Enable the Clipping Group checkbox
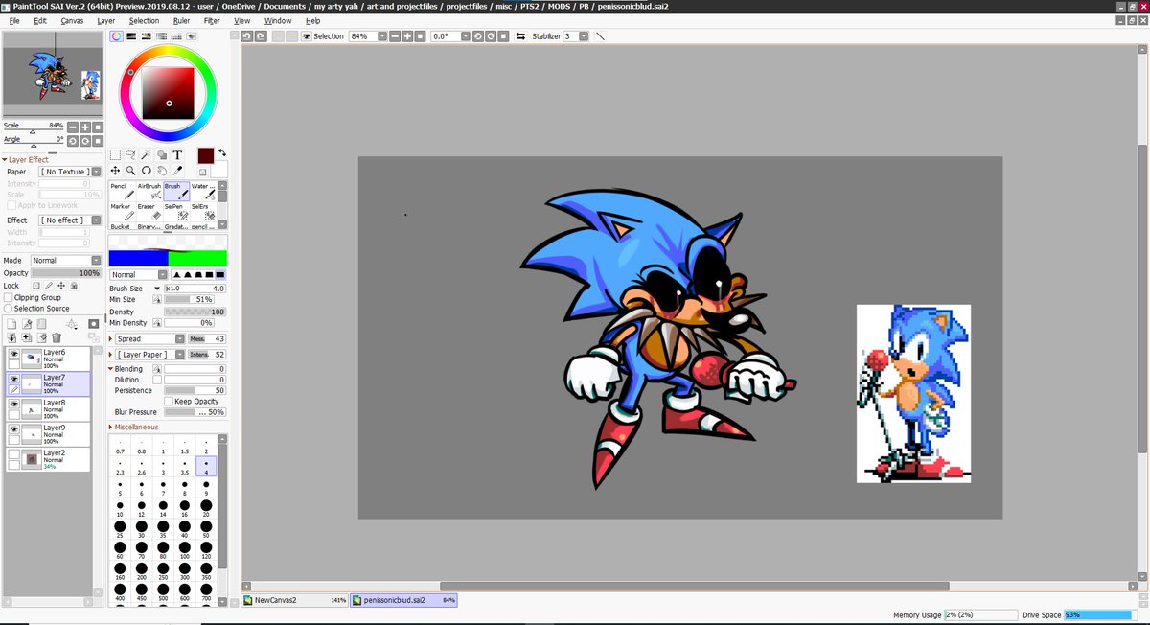The image size is (1150, 625). point(10,297)
